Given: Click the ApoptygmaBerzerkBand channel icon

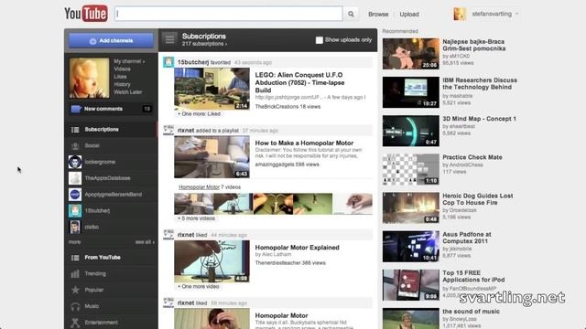Looking at the screenshot, I should tap(75, 195).
